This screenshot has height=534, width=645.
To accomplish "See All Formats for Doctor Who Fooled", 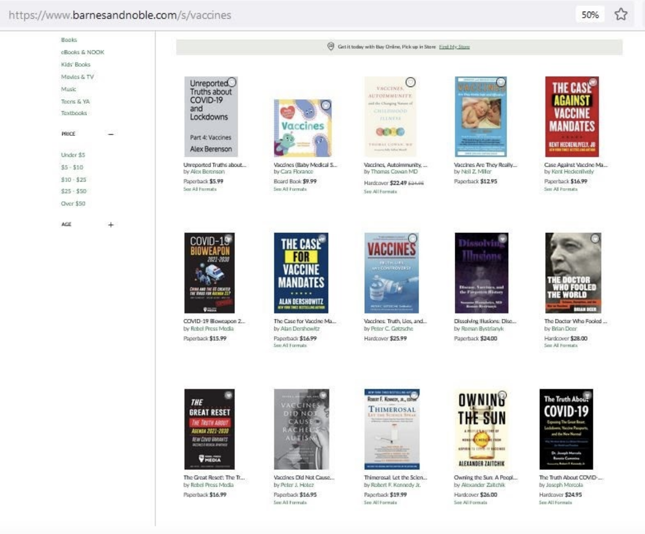I will pos(561,346).
